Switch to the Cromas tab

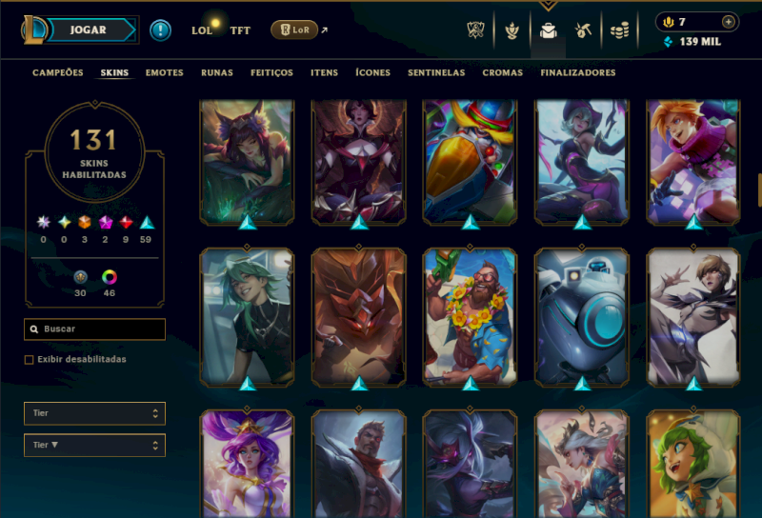(503, 72)
